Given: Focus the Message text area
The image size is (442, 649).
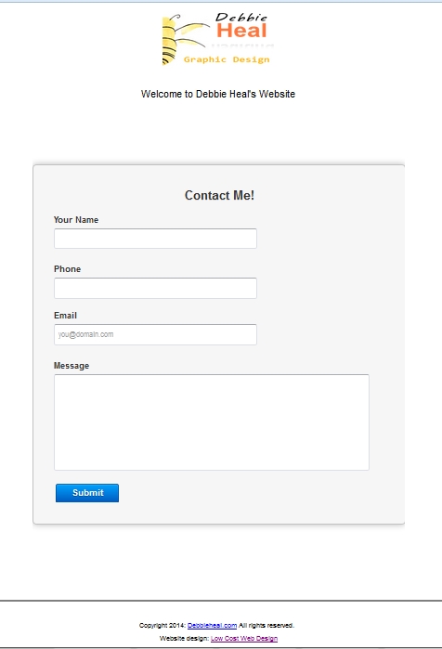Looking at the screenshot, I should [212, 422].
